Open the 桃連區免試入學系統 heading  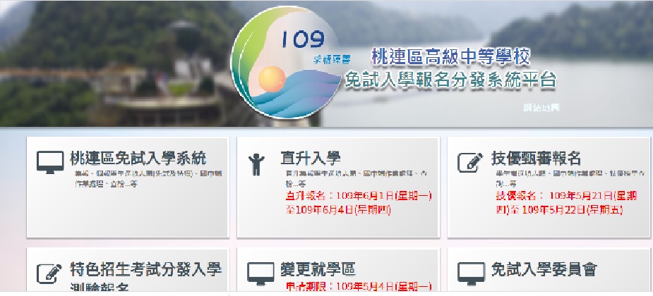click(x=138, y=159)
